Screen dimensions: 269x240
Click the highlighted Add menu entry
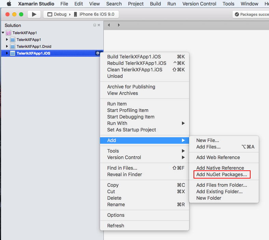144,140
